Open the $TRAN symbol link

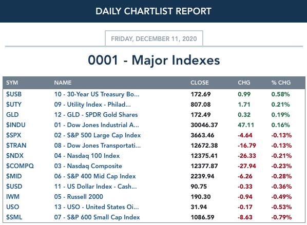(x=16, y=146)
